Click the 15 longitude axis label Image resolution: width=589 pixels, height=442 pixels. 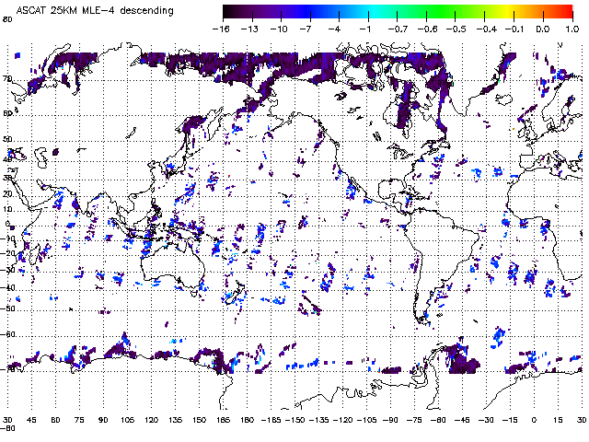(559, 420)
